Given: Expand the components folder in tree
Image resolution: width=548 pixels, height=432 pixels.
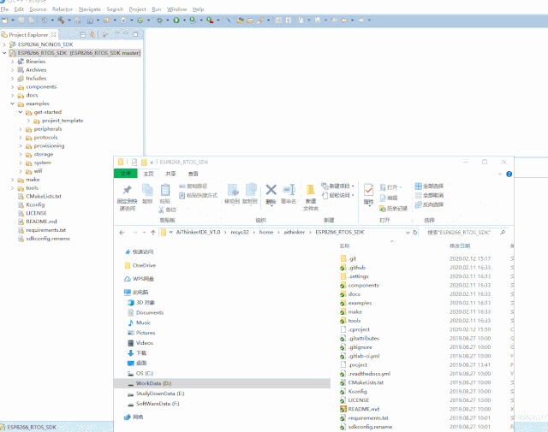Looking at the screenshot, I should click(12, 86).
